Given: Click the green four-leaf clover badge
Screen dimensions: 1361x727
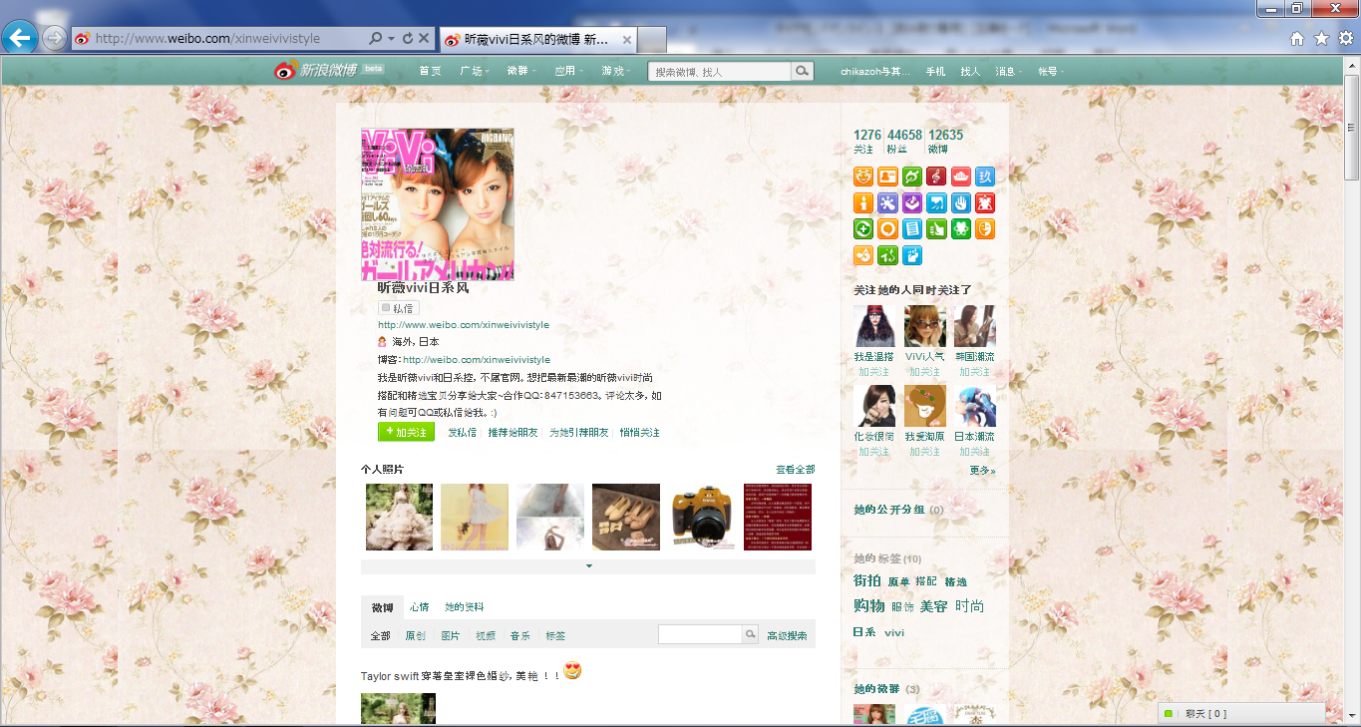Looking at the screenshot, I should click(x=961, y=228).
